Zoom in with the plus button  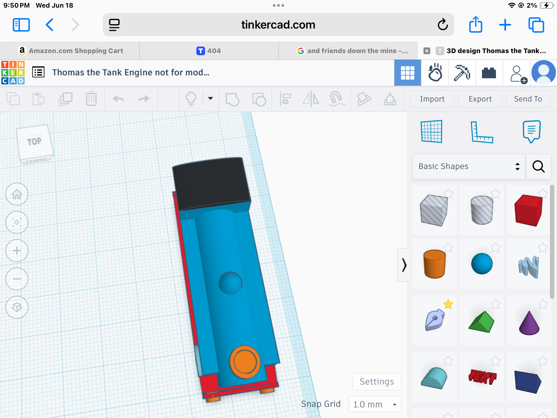click(17, 251)
